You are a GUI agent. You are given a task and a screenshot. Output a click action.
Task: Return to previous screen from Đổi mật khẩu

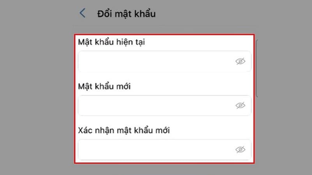pos(82,13)
